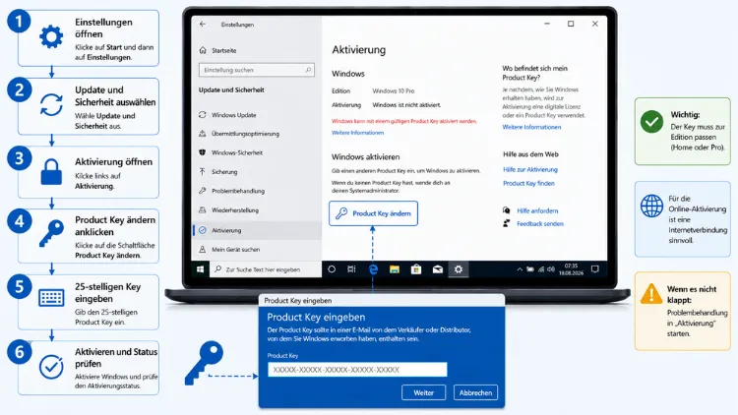Click the back arrow in Einstellungen window
738x415 pixels.
click(x=203, y=24)
